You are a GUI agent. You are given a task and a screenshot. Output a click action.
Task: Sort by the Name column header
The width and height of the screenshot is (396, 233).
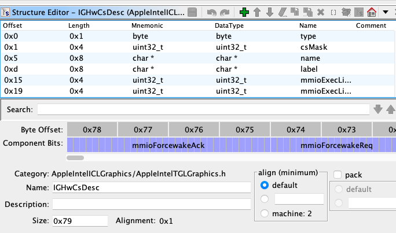pyautogui.click(x=308, y=25)
